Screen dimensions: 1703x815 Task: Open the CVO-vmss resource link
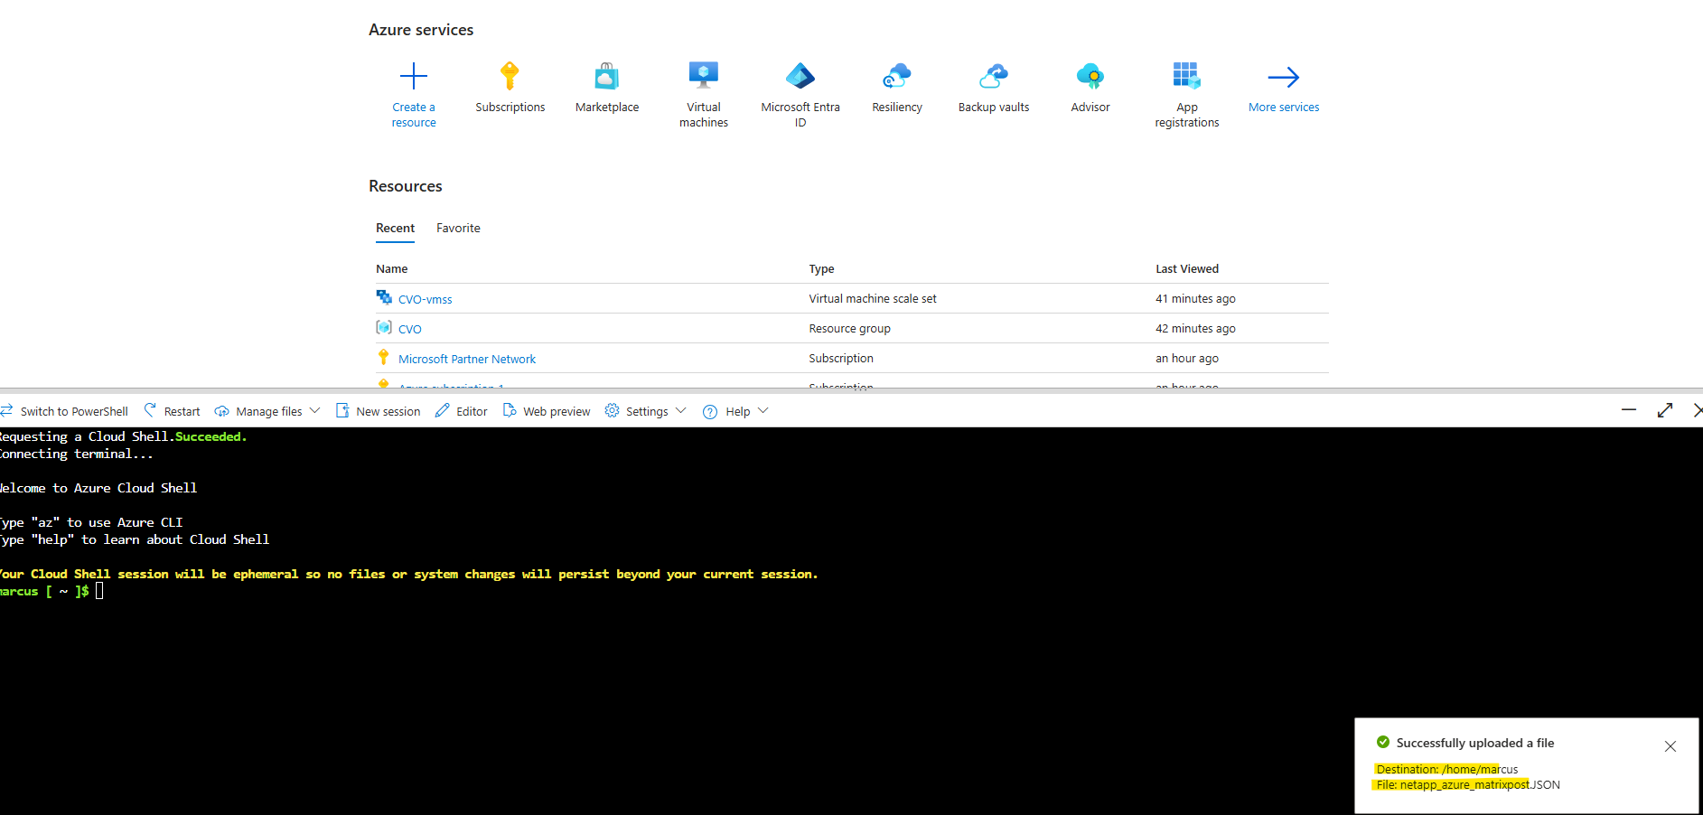pos(426,299)
